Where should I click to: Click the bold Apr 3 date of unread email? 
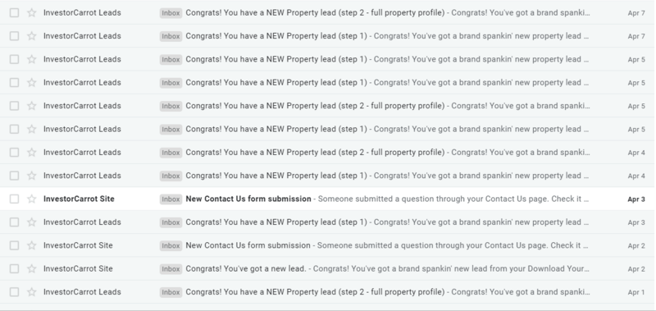coord(636,199)
